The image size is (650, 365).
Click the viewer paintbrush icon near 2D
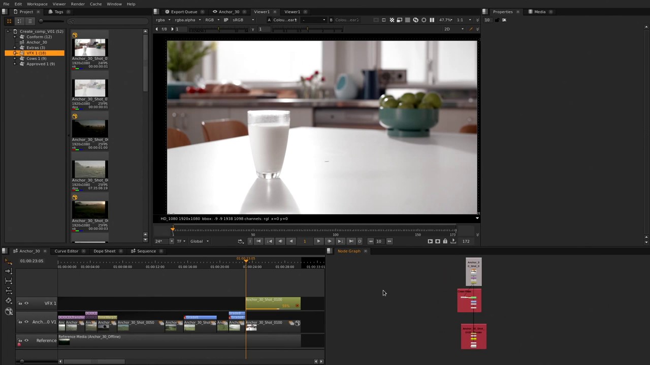471,29
